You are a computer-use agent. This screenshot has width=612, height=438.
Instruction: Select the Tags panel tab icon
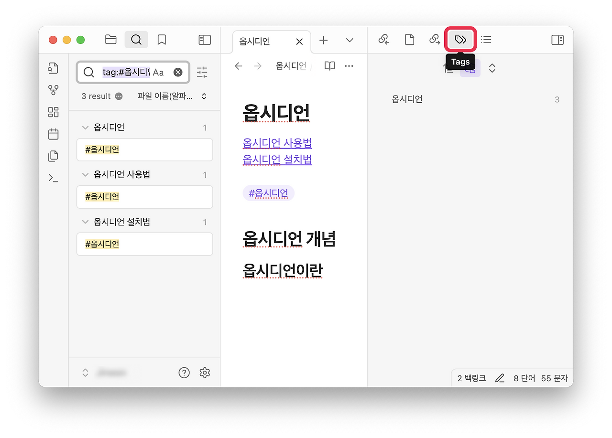pyautogui.click(x=460, y=40)
